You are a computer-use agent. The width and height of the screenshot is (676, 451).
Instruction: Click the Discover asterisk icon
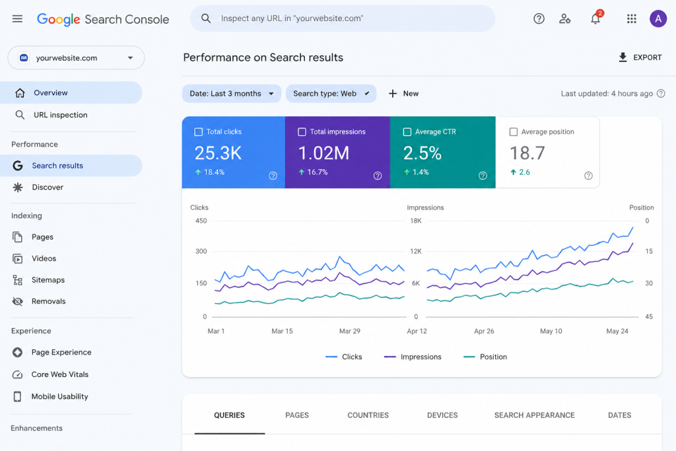pyautogui.click(x=18, y=187)
